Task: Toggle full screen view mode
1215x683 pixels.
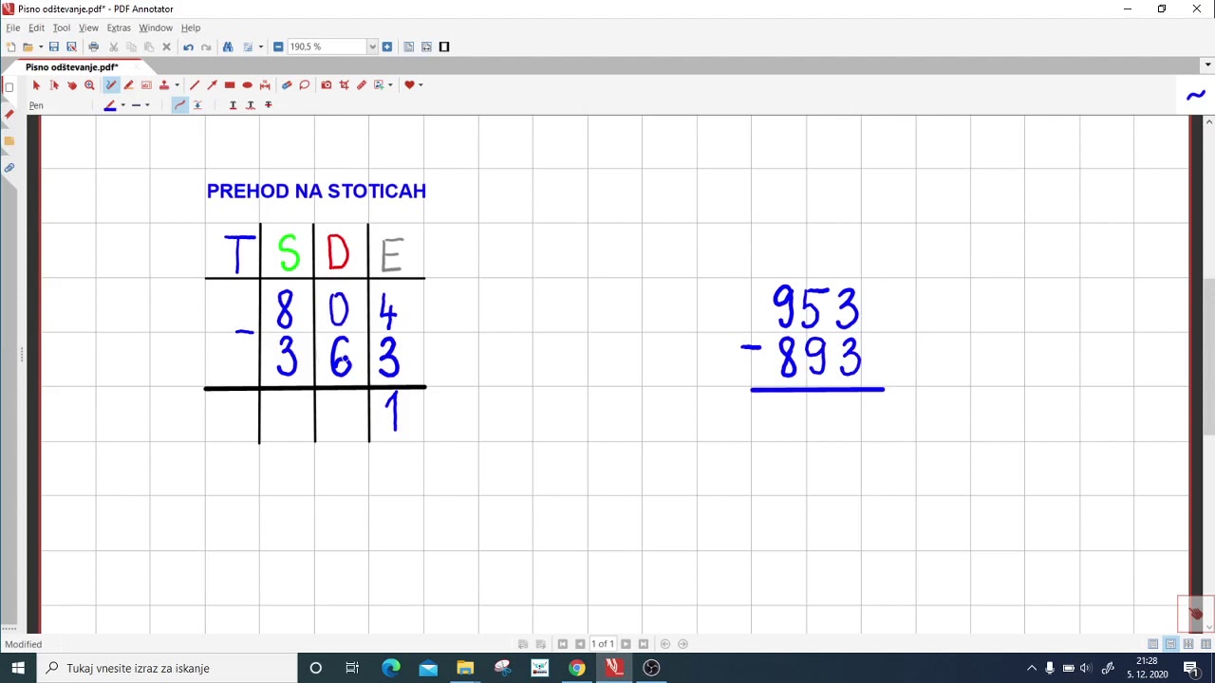Action: click(x=444, y=46)
